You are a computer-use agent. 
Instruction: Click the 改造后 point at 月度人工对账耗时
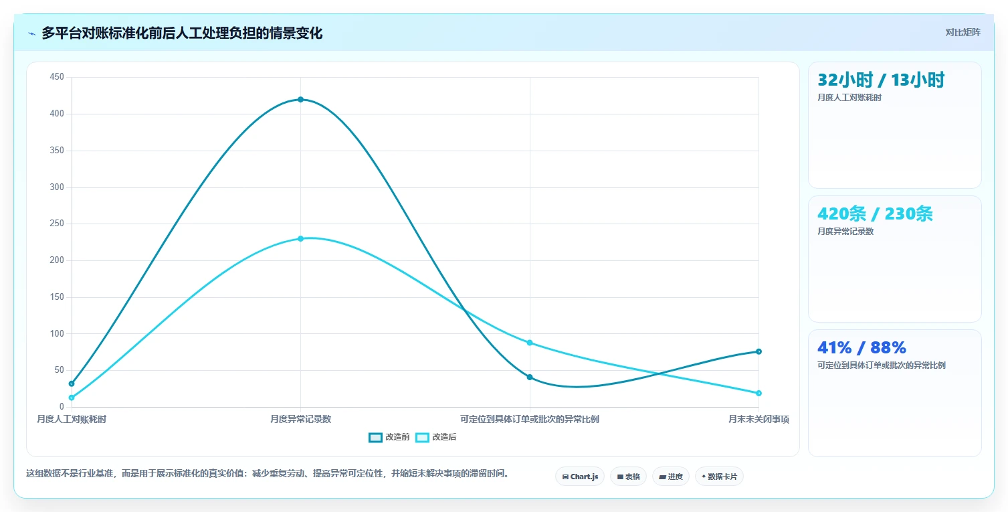tap(72, 398)
